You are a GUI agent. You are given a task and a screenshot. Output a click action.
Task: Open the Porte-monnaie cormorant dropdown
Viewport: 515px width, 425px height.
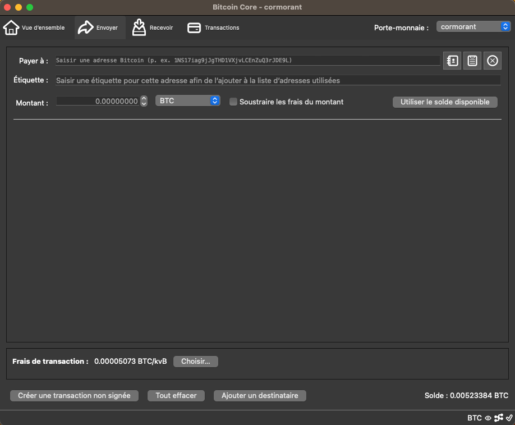pyautogui.click(x=473, y=27)
